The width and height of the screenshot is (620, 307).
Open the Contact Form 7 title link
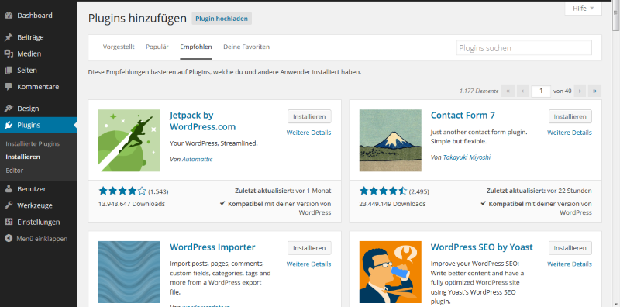(463, 115)
